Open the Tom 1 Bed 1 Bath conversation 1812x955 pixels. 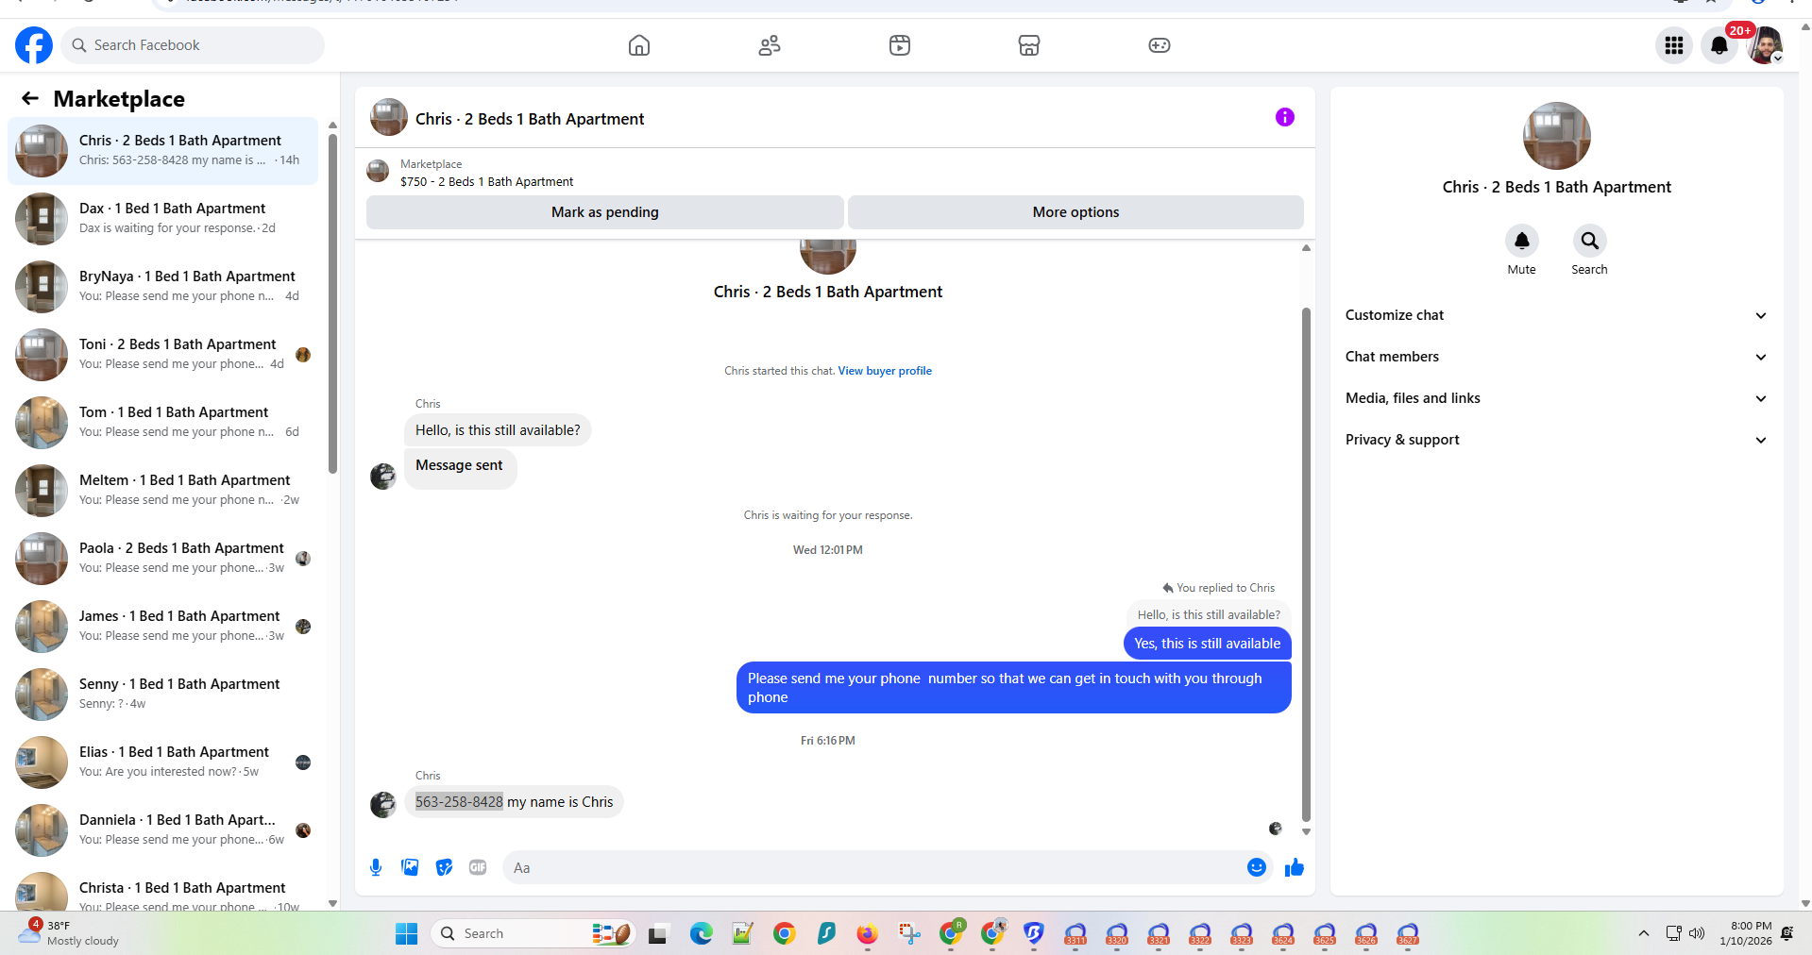(x=162, y=422)
